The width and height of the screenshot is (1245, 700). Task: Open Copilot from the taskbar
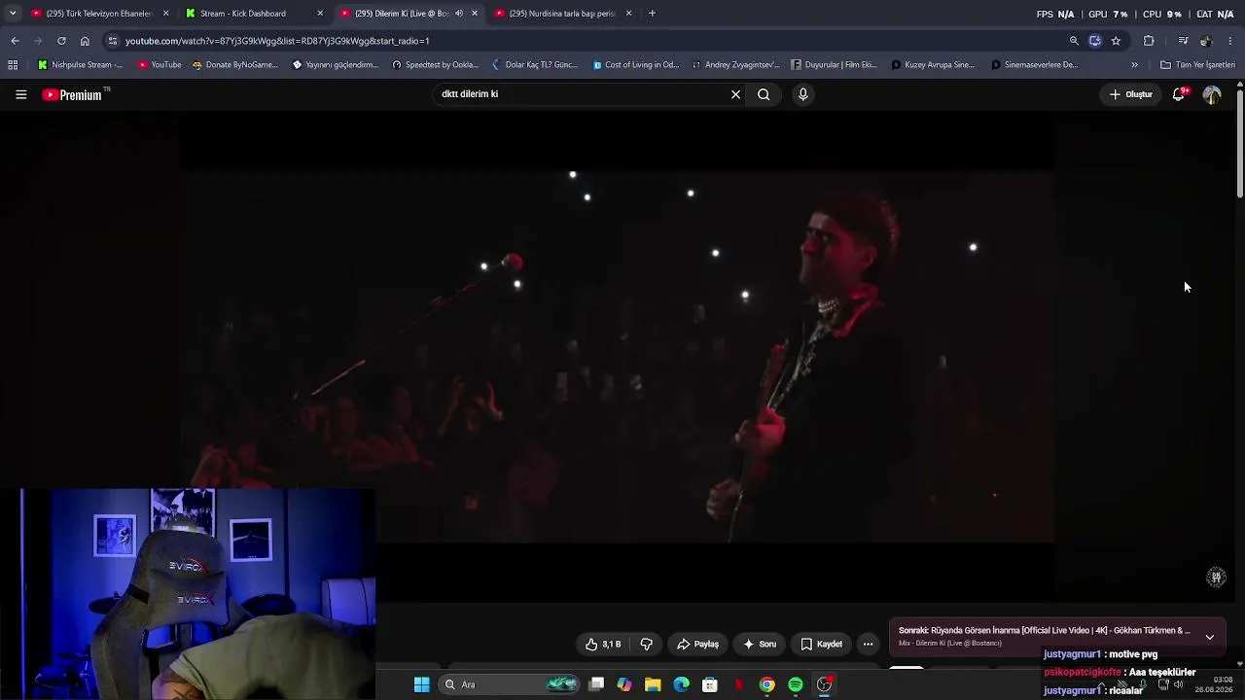pyautogui.click(x=624, y=684)
